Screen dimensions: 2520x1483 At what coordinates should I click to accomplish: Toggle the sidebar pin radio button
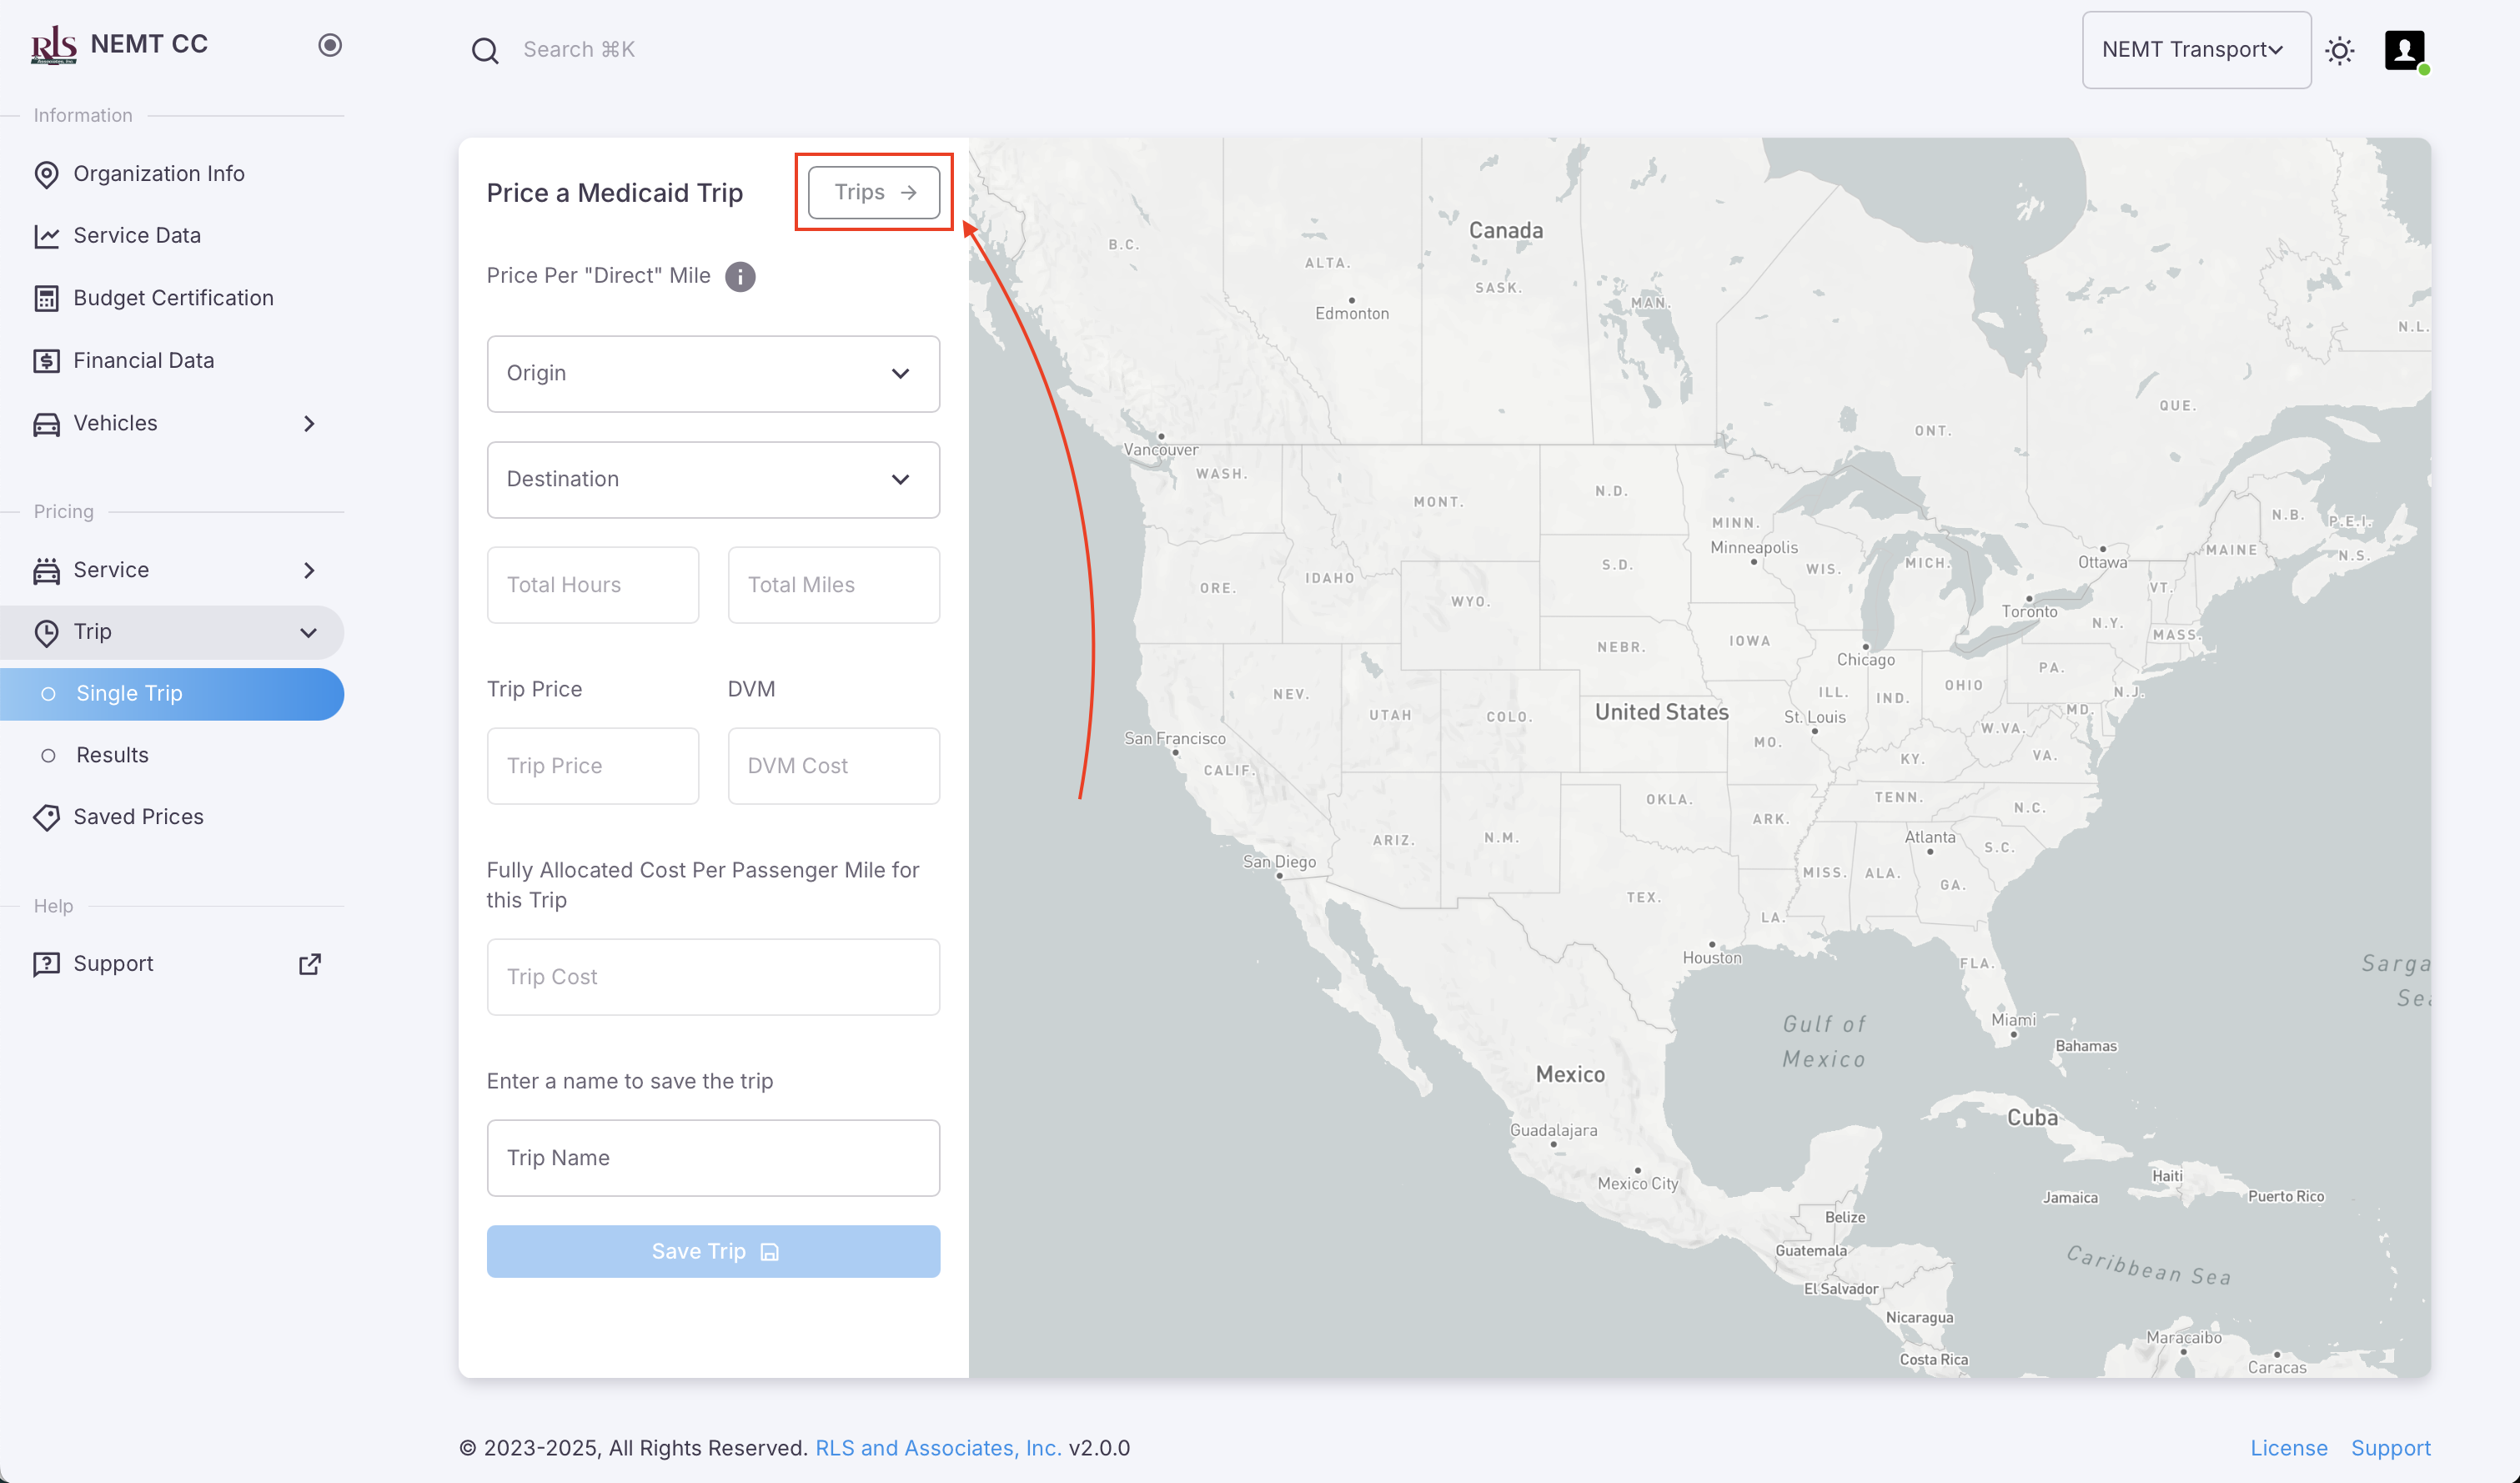(330, 45)
